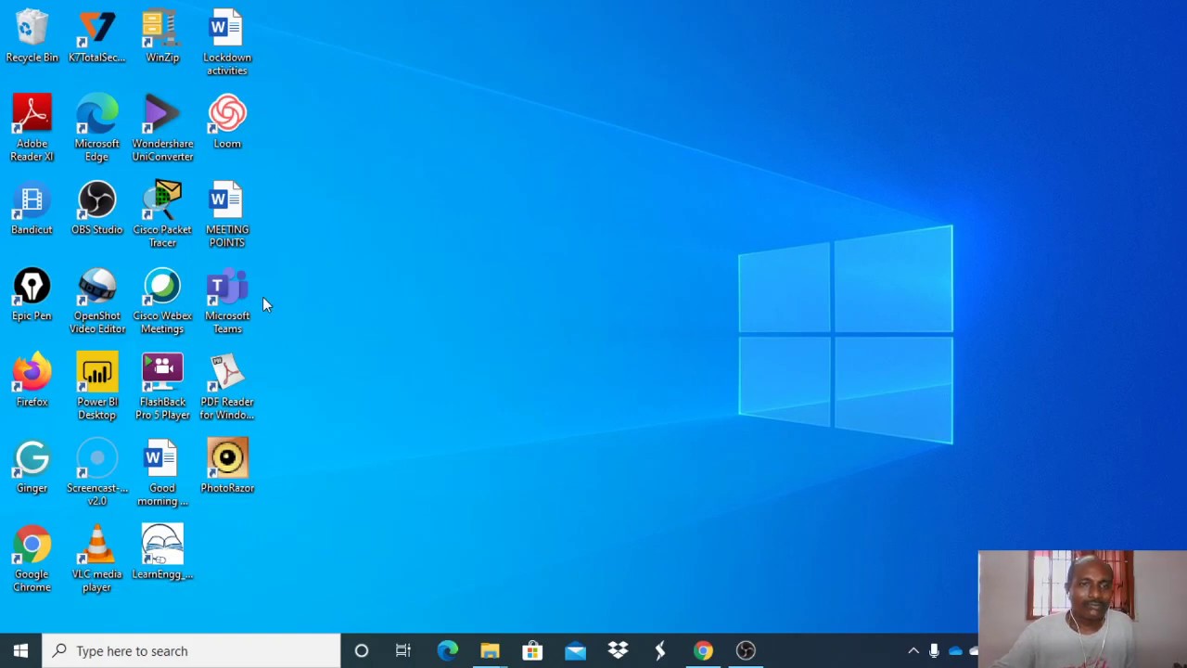The width and height of the screenshot is (1187, 668).
Task: Select the FlashBack Pro 5 Player shortcut
Action: 162,388
